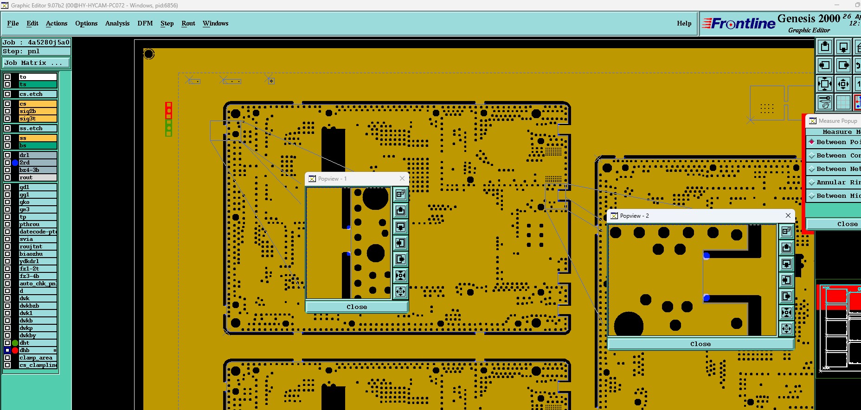
Task: Popview 1 sync-to-main-view icon
Action: tap(400, 194)
